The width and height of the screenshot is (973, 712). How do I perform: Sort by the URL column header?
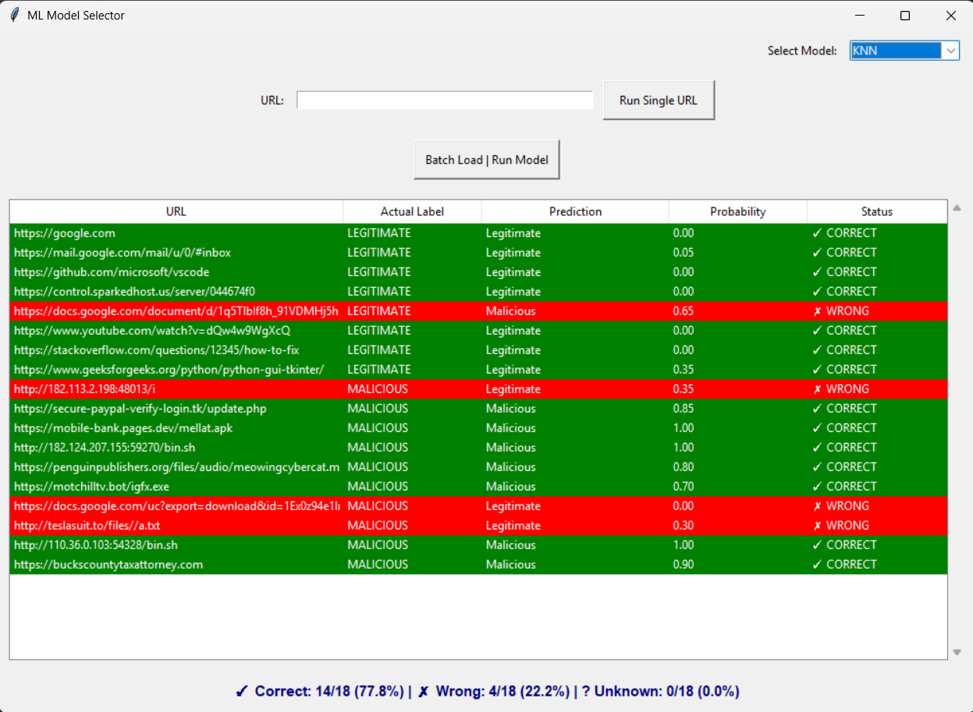(x=176, y=211)
